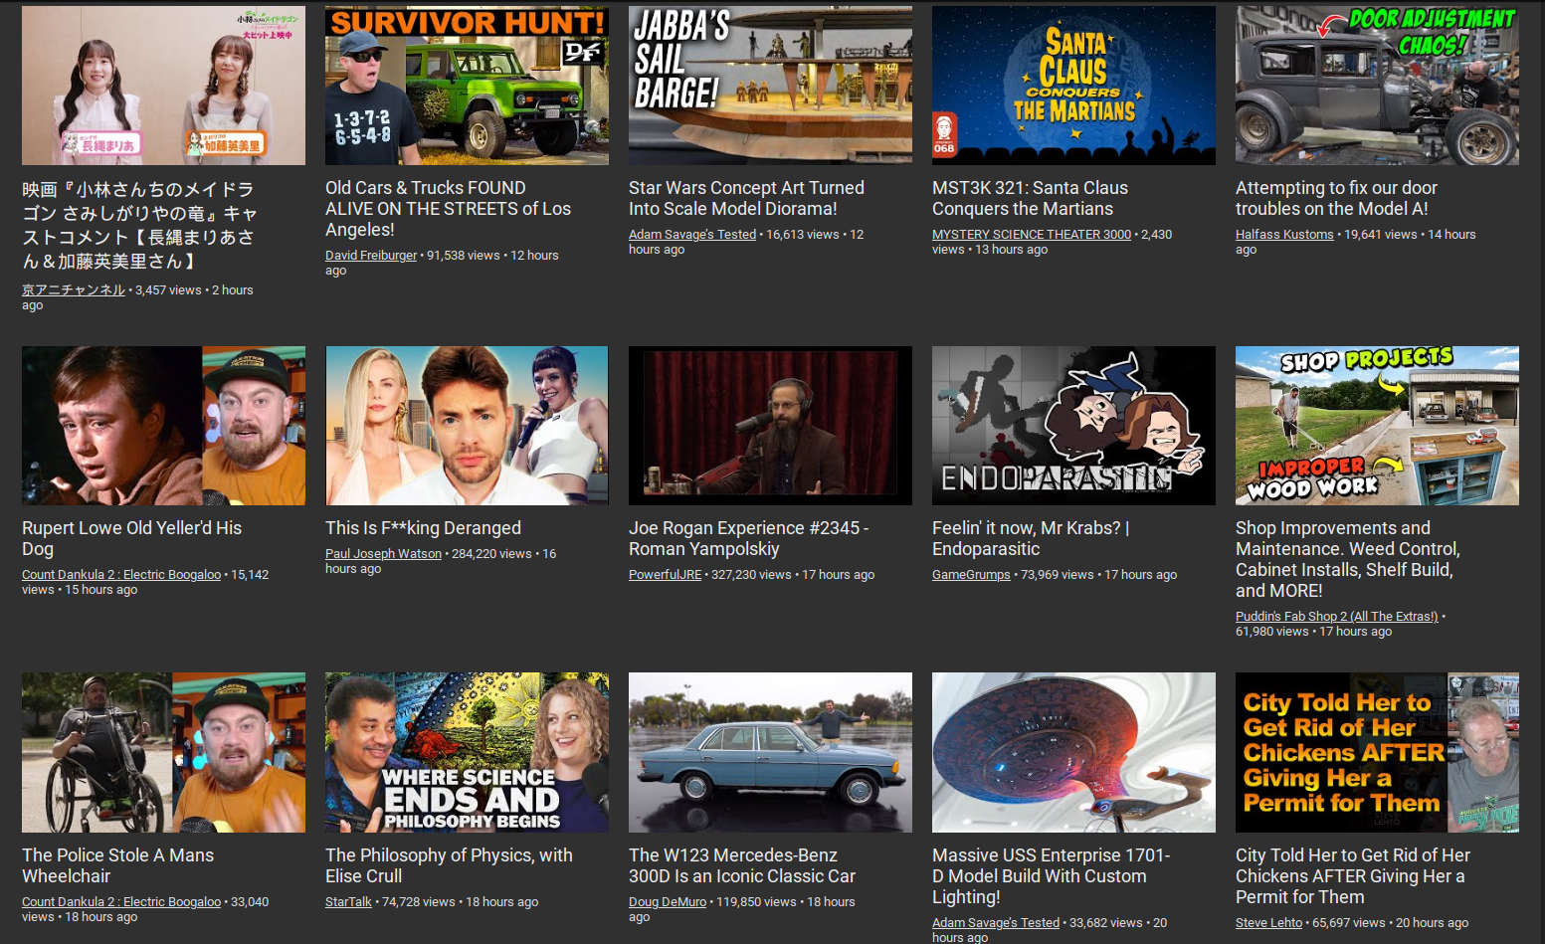Open Count Dankula 2 channel under Wheelchair video
This screenshot has height=944, width=1545.
pyautogui.click(x=121, y=902)
